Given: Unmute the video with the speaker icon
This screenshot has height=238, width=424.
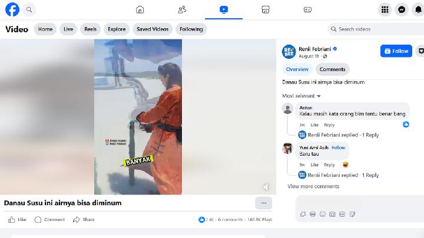Looking at the screenshot, I should 266,187.
